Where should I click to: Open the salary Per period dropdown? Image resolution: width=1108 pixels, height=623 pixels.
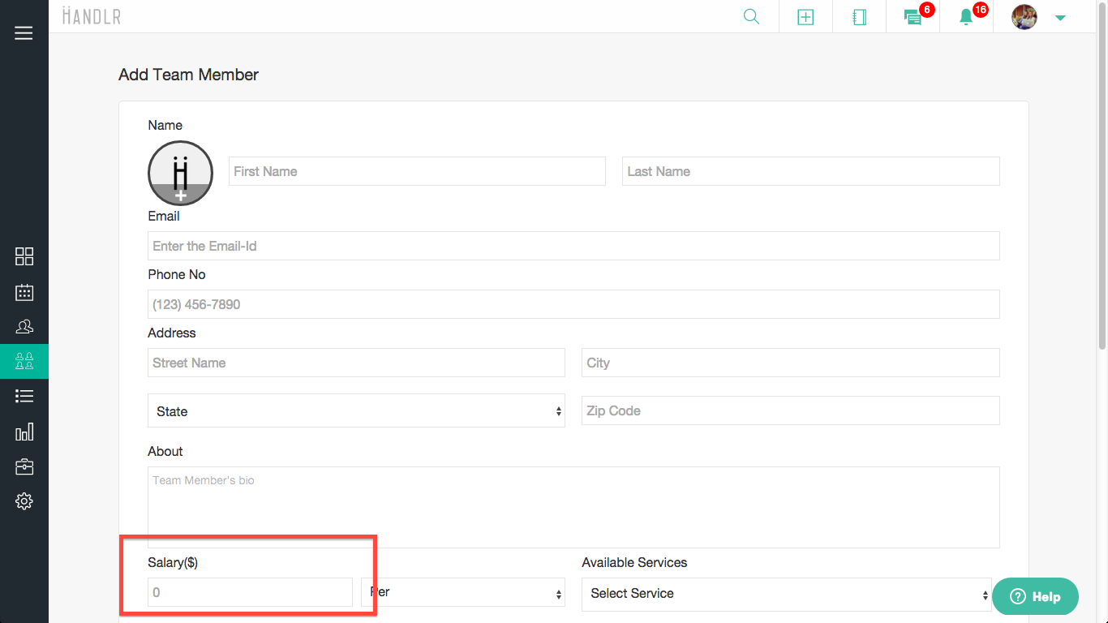(462, 593)
